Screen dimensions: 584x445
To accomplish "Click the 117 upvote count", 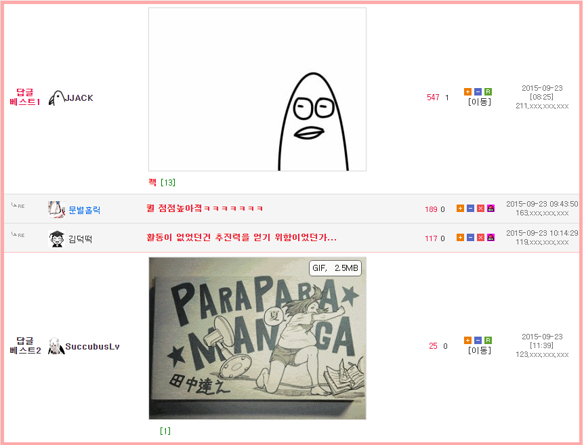I will [431, 238].
